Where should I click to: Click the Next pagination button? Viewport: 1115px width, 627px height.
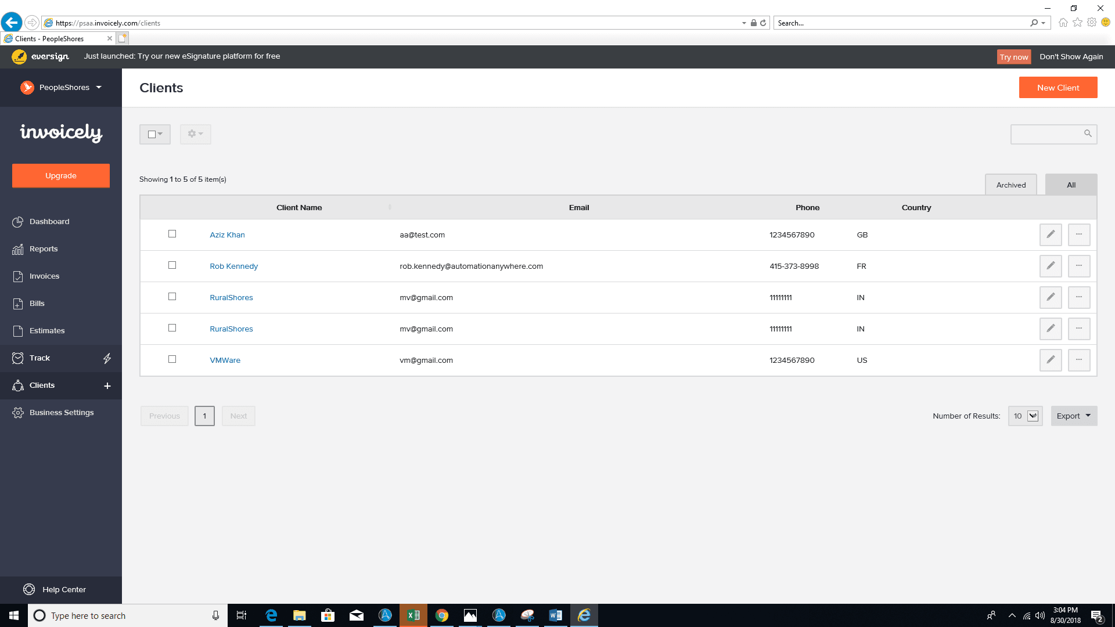click(x=238, y=416)
